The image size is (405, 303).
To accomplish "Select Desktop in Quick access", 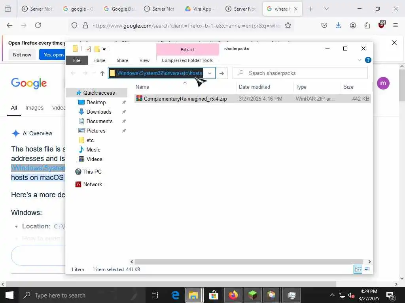I will (x=96, y=102).
